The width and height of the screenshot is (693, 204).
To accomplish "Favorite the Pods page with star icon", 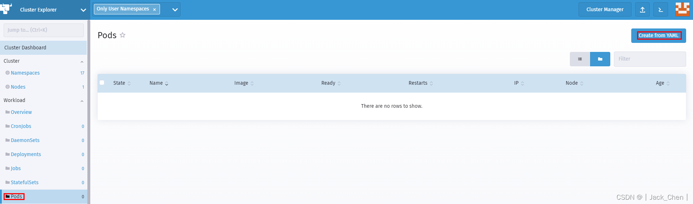I will (x=122, y=35).
